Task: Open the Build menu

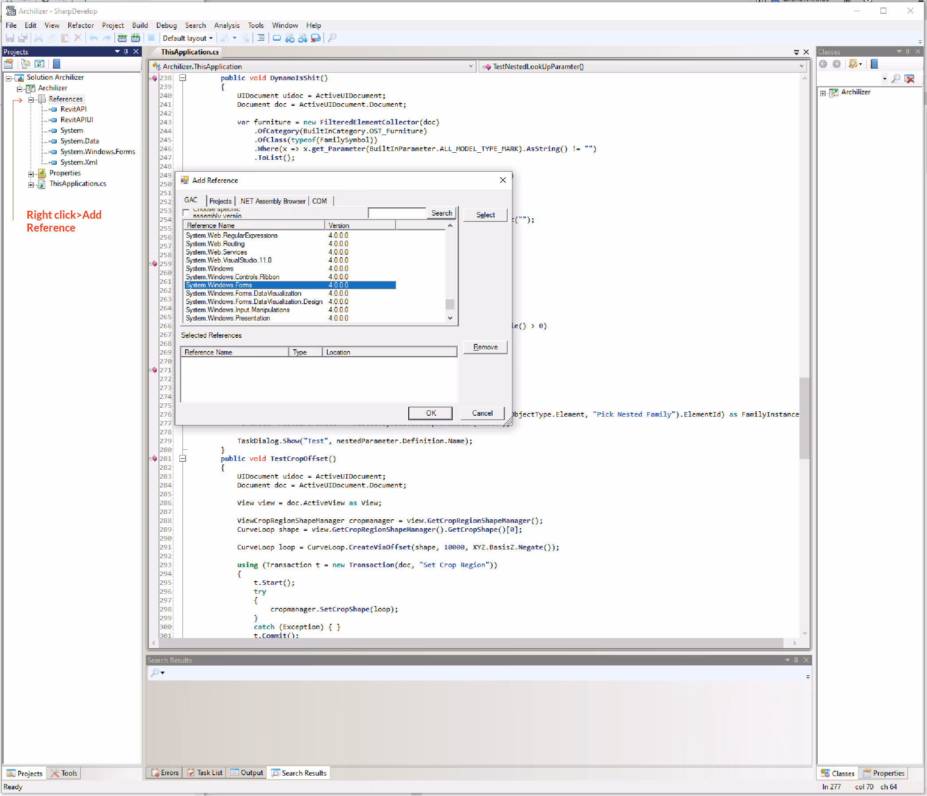Action: point(140,26)
